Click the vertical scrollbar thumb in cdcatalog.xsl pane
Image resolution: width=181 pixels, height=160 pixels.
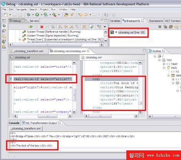74,95
